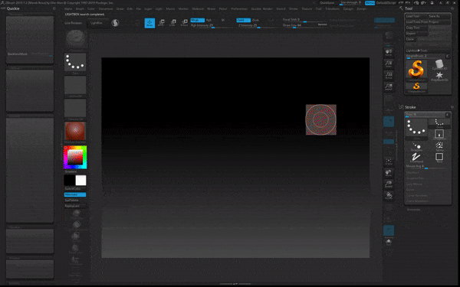The height and width of the screenshot is (287, 460).
Task: Select the Spray stroke type
Action: (x=439, y=146)
